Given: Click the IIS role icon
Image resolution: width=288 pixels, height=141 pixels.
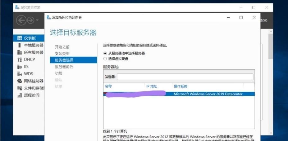Looking at the screenshot, I should coord(20,67).
